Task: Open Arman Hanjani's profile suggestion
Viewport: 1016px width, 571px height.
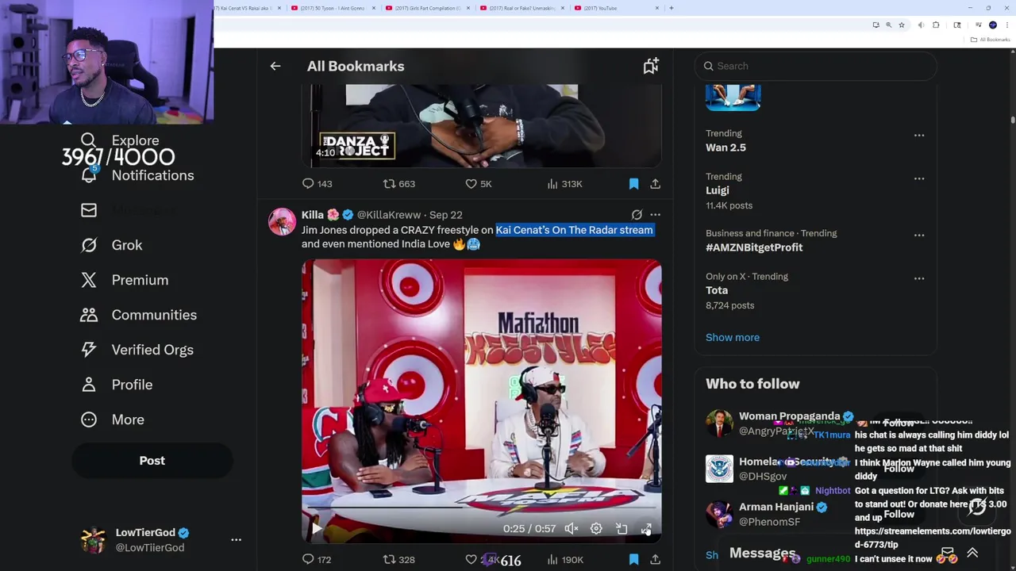Action: [775, 507]
